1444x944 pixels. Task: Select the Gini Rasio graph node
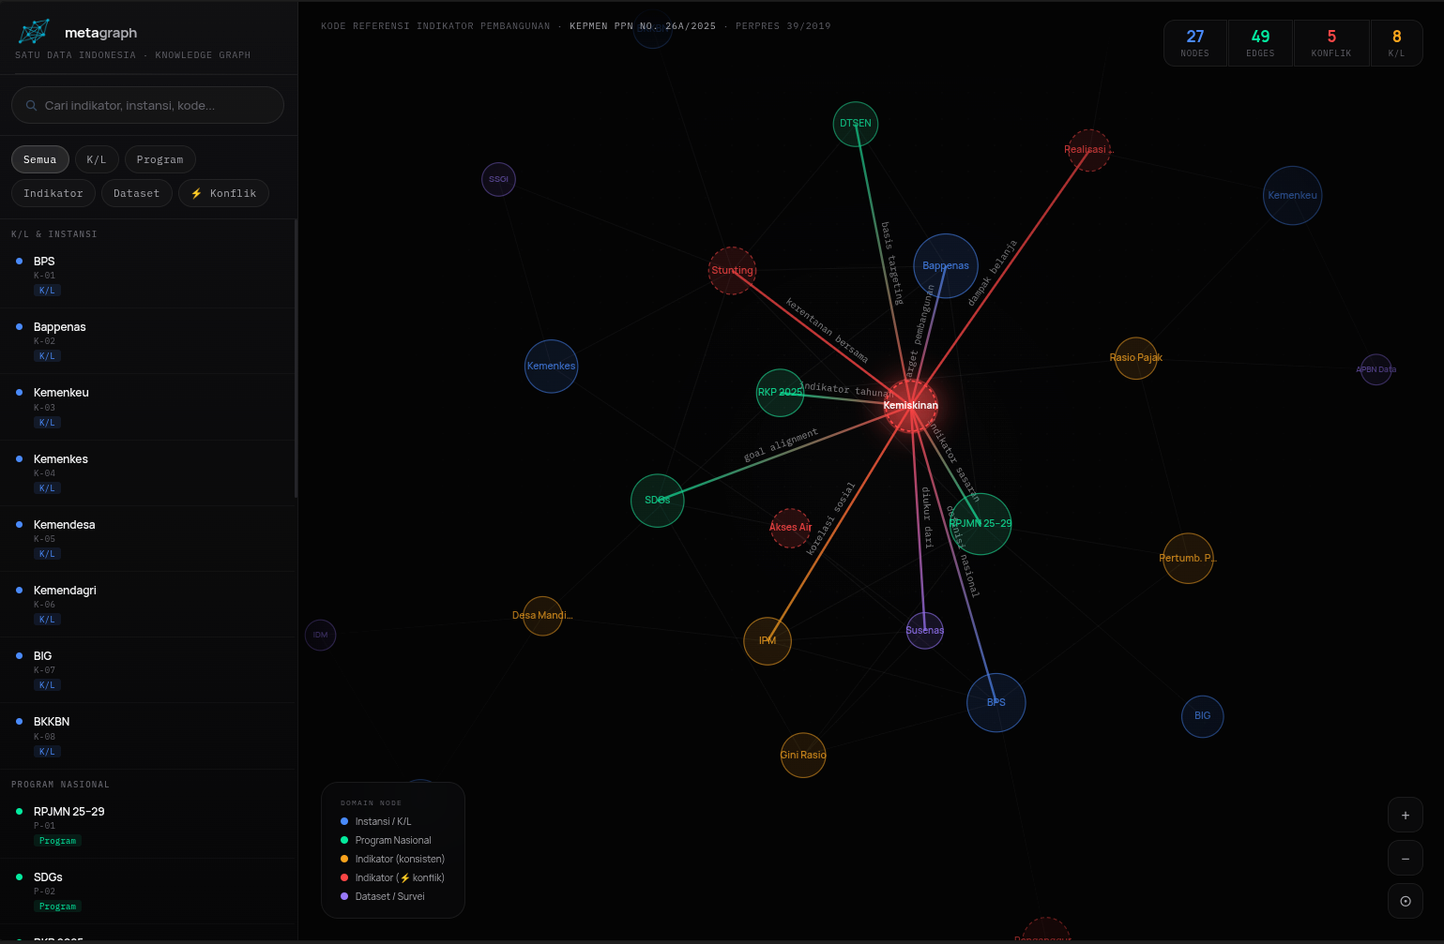803,756
